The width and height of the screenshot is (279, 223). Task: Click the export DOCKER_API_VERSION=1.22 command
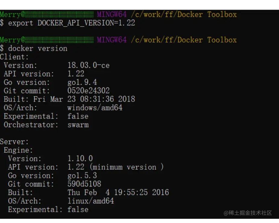click(x=71, y=23)
